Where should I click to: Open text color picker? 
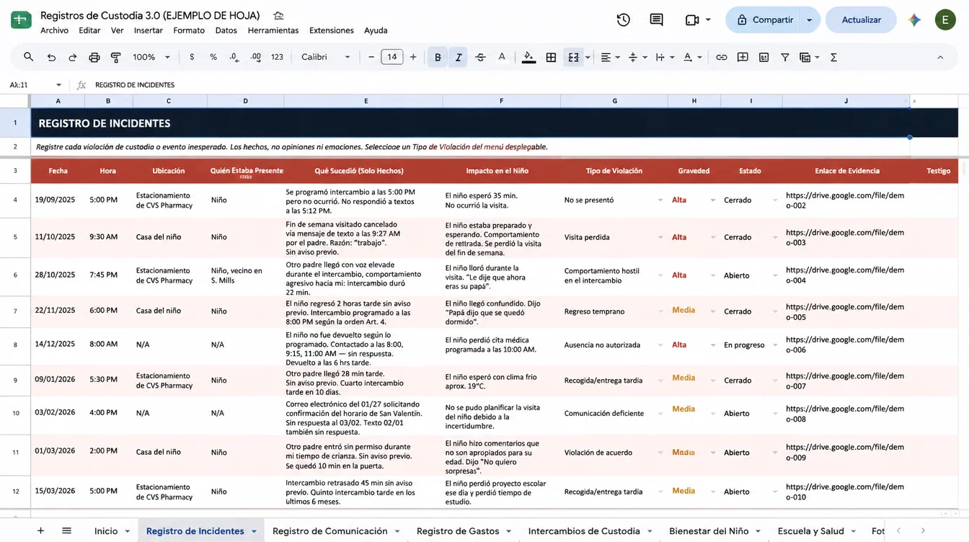click(502, 57)
